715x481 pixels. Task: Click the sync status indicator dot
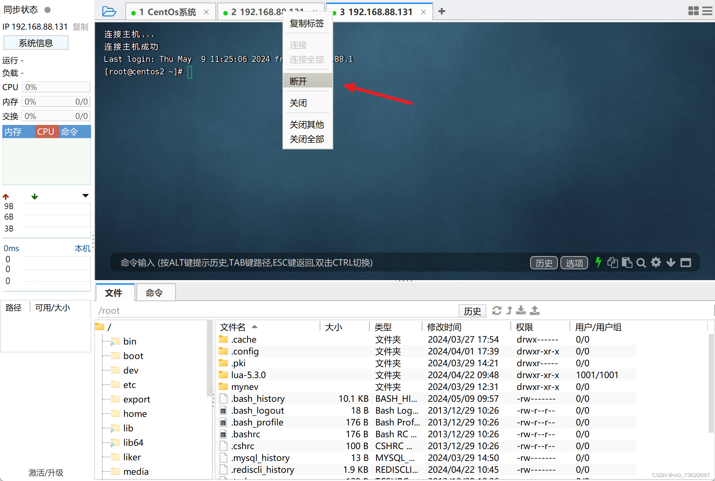point(48,10)
